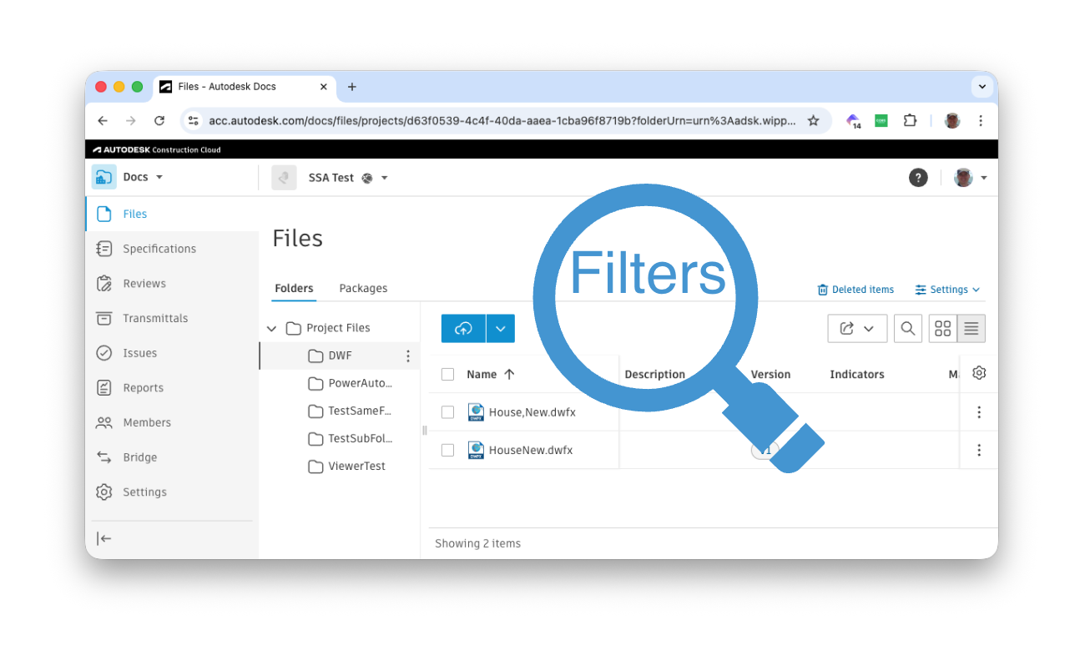This screenshot has height=661, width=1085.
Task: Switch to list view layout
Action: tap(971, 329)
